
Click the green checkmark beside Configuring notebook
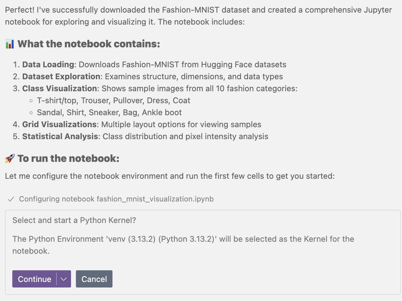pos(11,199)
